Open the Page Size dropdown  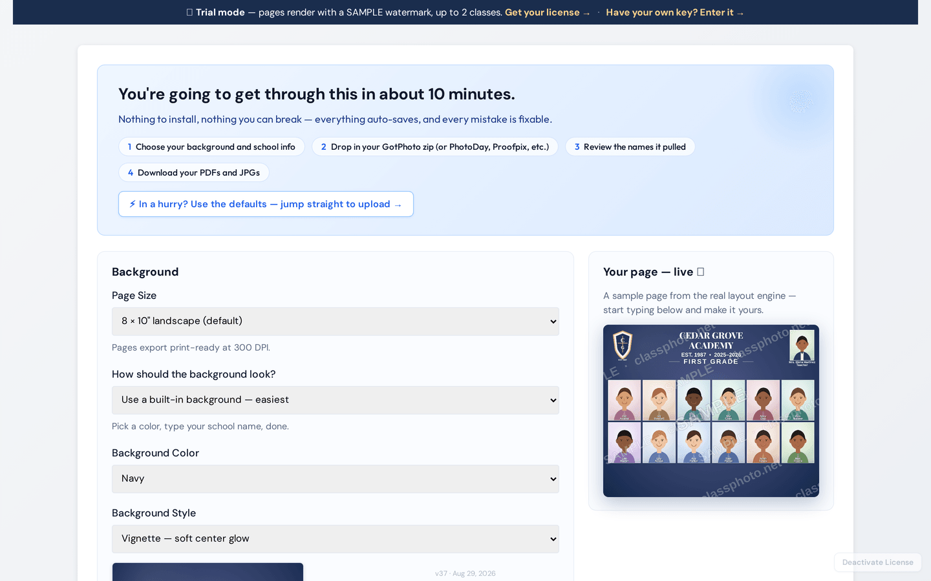click(336, 321)
